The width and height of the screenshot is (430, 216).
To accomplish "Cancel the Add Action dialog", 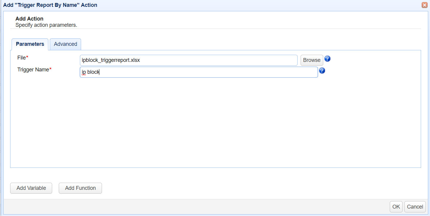I will tap(415, 207).
